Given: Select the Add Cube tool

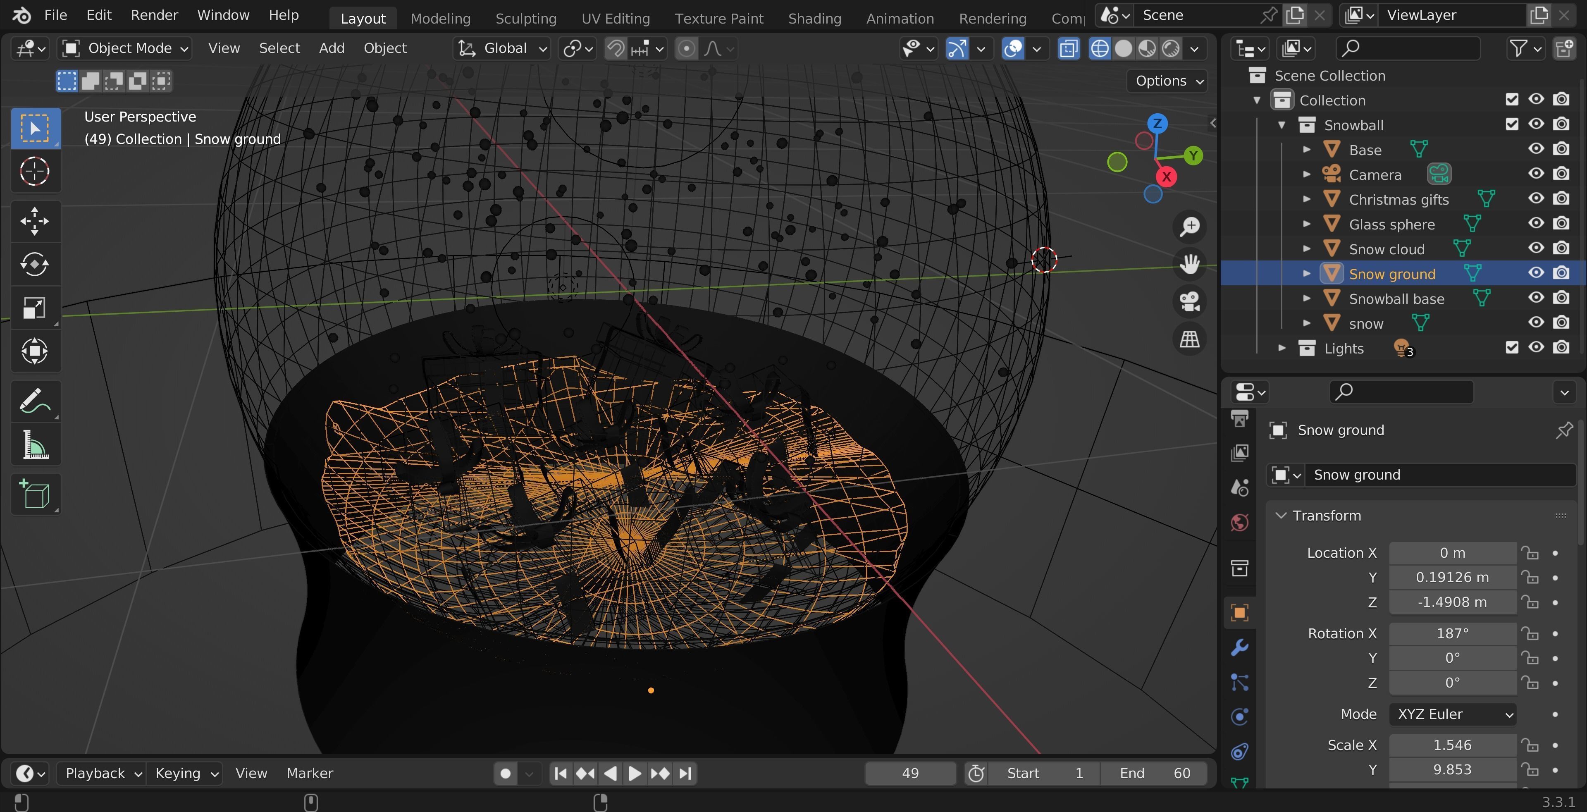Looking at the screenshot, I should tap(35, 494).
